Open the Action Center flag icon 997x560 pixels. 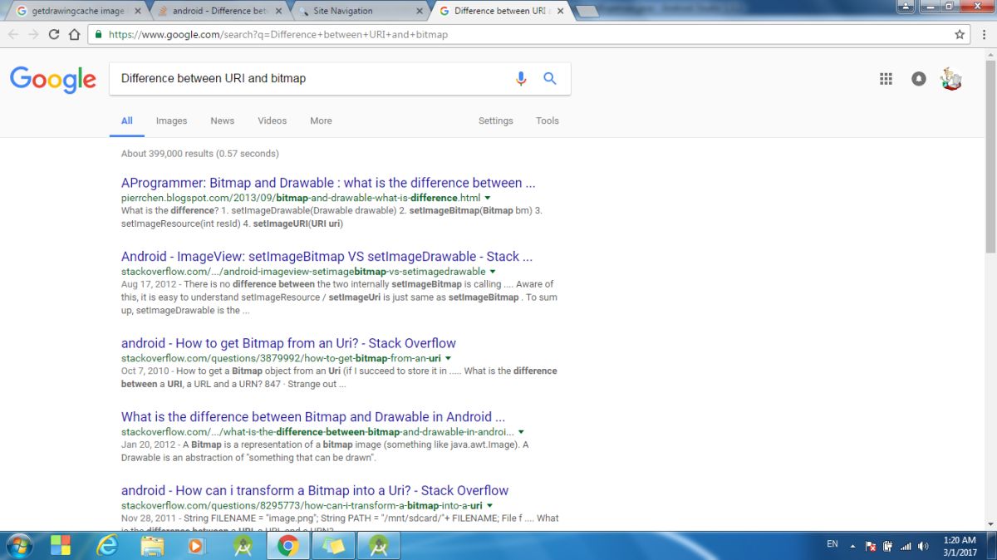coord(870,546)
